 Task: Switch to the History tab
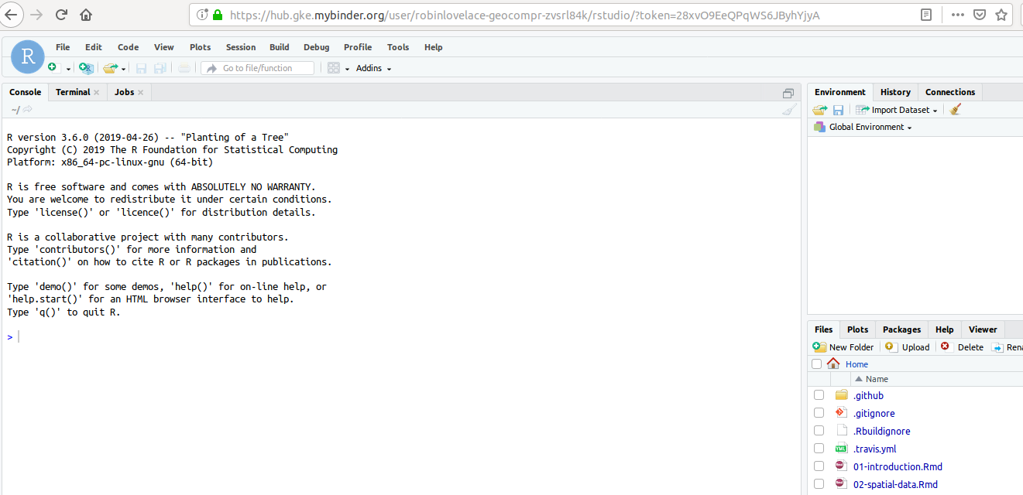coord(895,92)
